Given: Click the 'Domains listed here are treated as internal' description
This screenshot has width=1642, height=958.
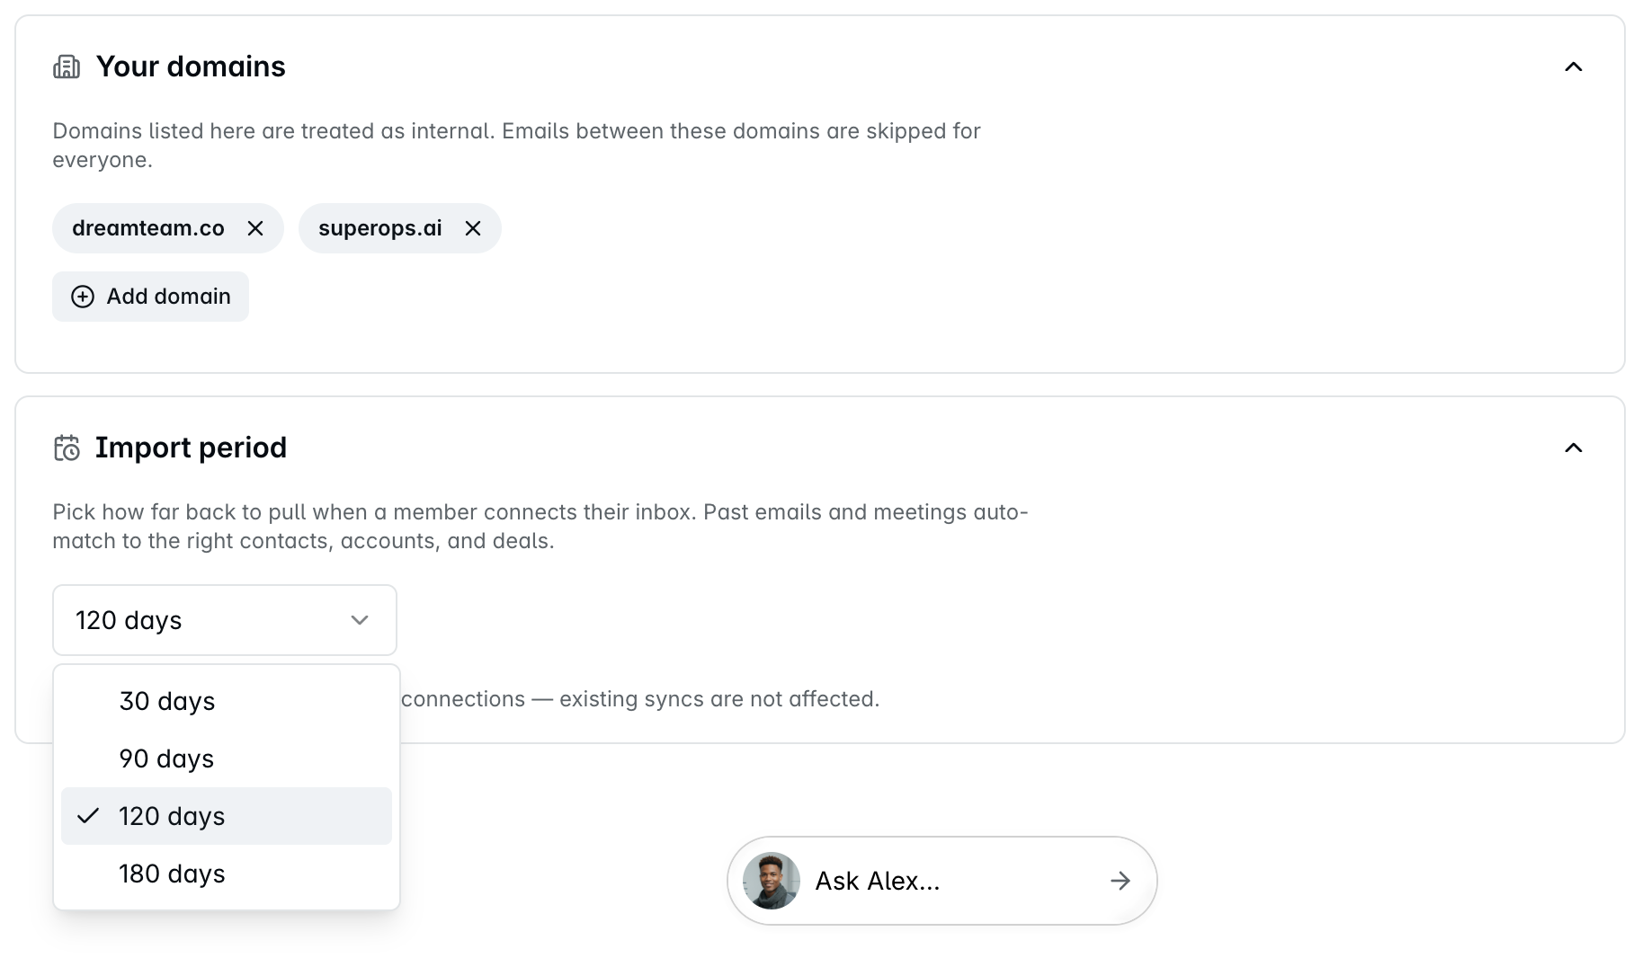Looking at the screenshot, I should (516, 146).
